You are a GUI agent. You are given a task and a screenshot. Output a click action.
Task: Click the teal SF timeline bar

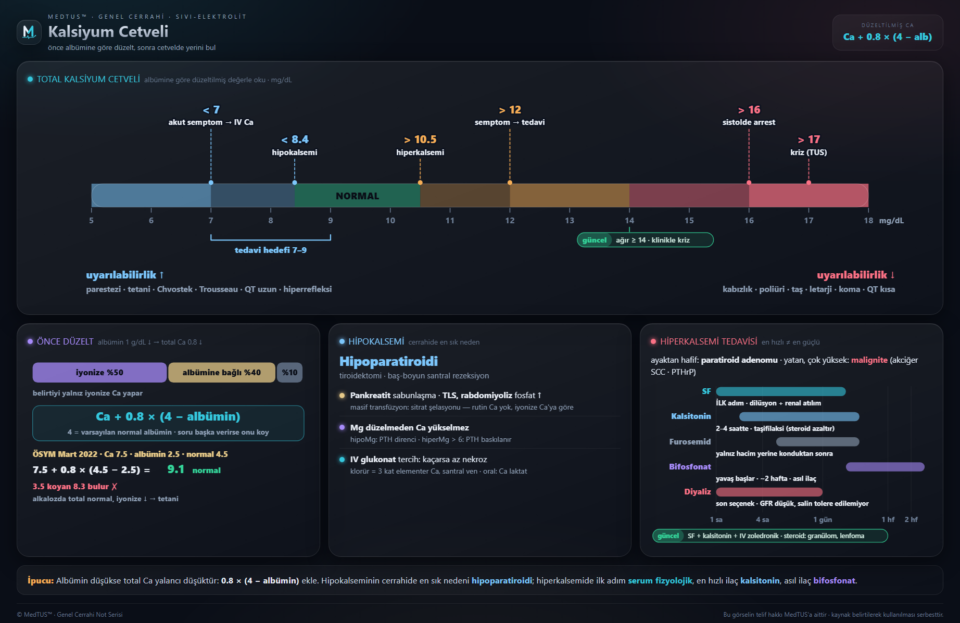[x=781, y=391]
